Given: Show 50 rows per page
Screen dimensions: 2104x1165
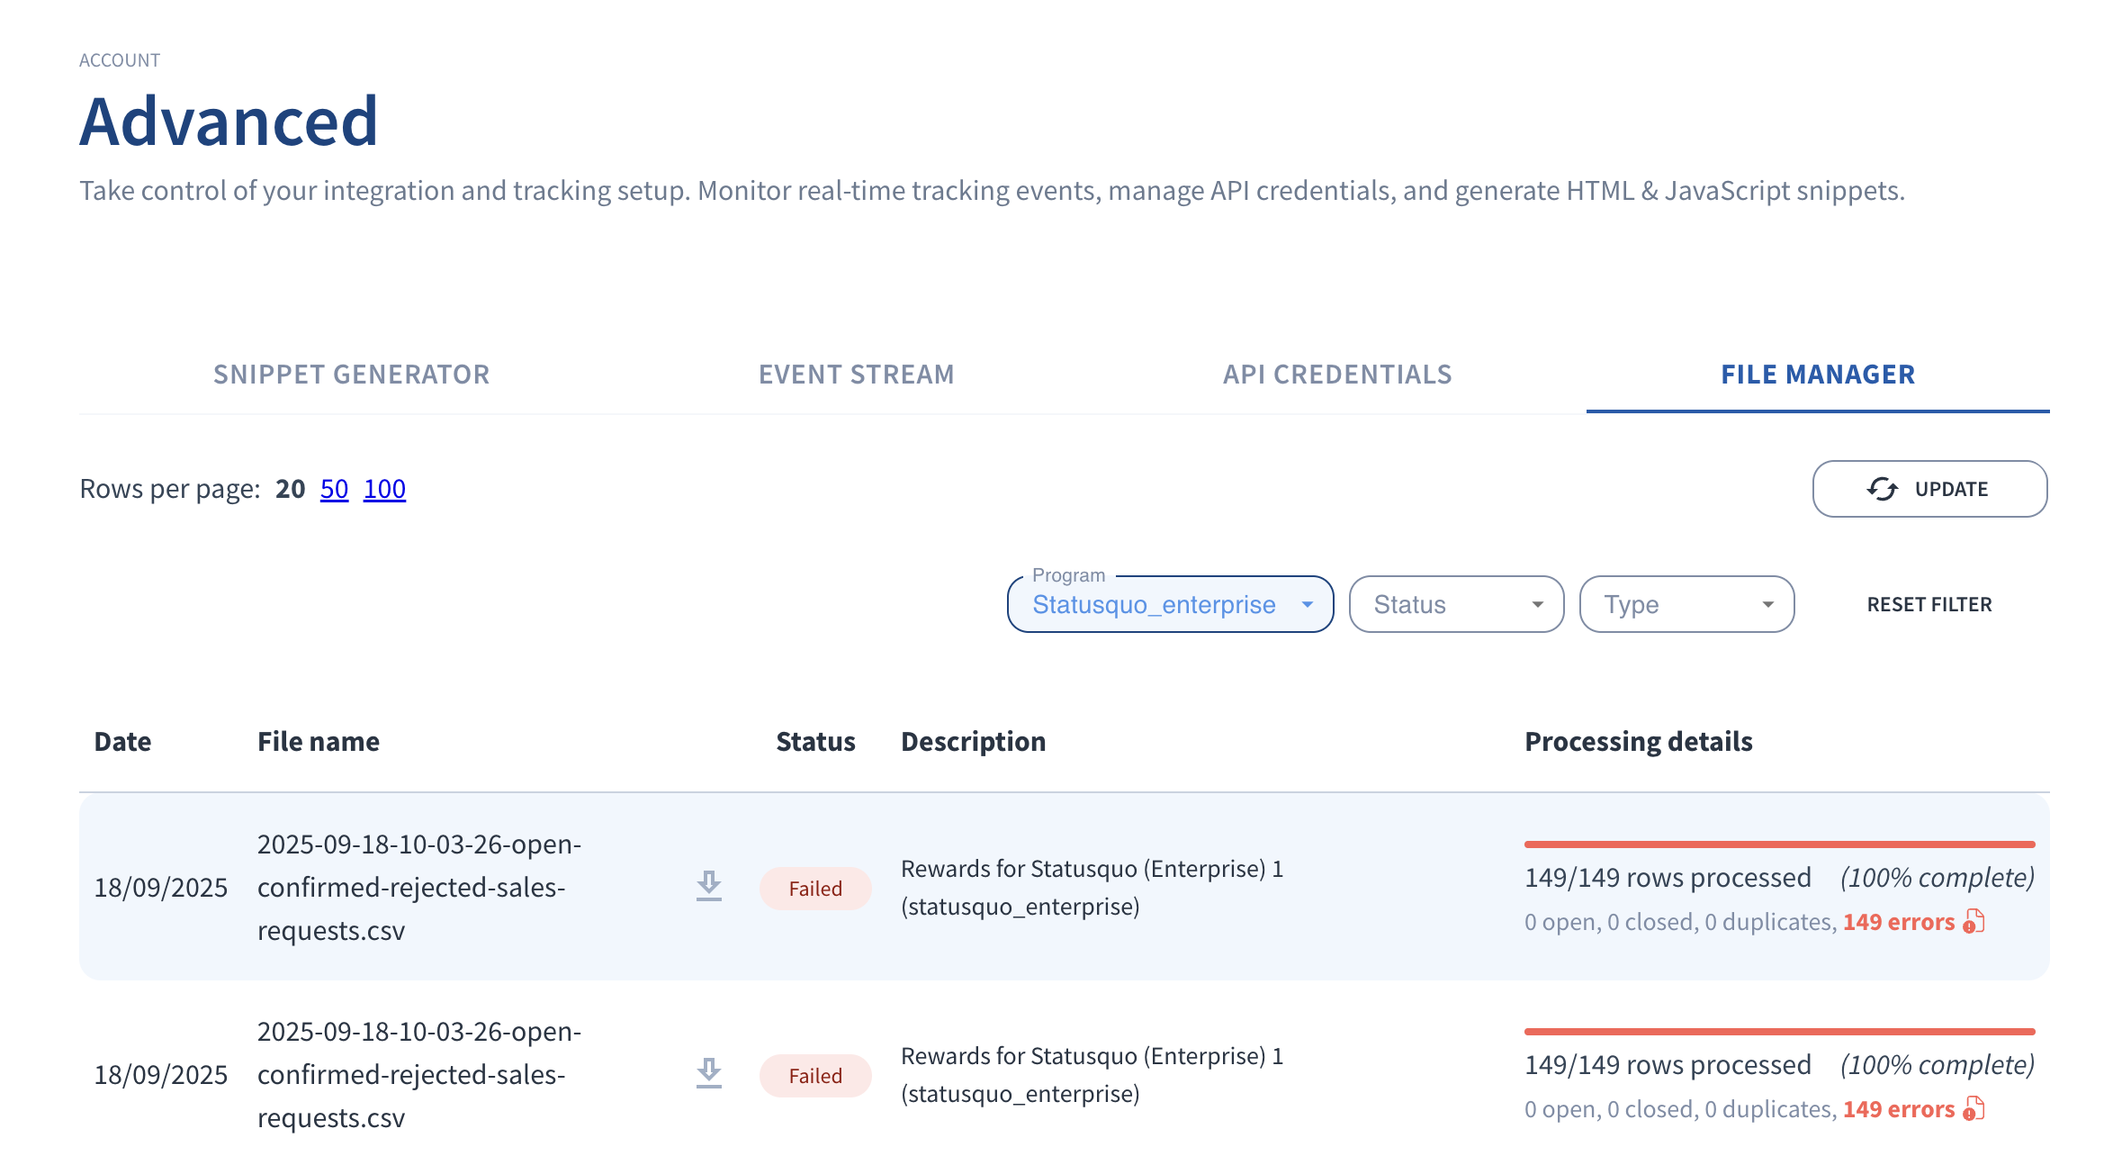Looking at the screenshot, I should tap(334, 489).
